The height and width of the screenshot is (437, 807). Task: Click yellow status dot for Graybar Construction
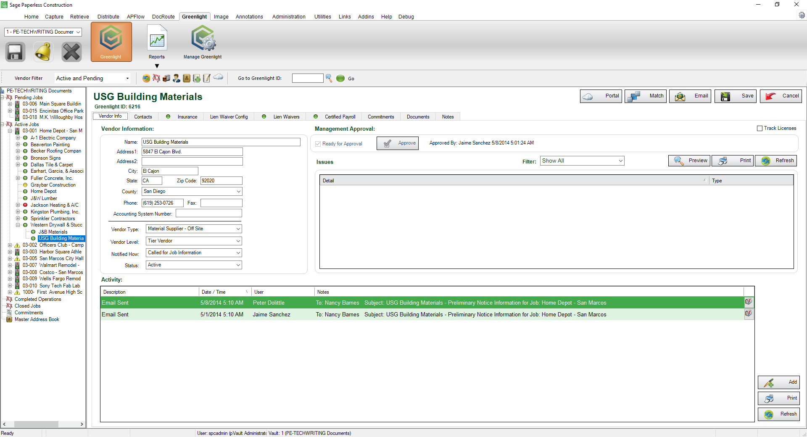point(25,185)
